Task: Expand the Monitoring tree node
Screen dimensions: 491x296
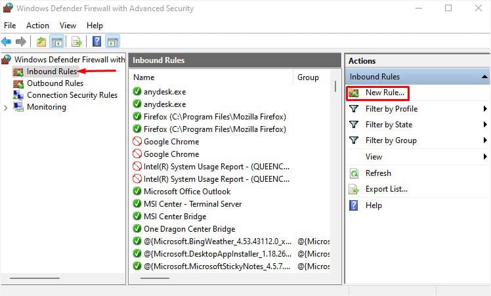Action: [x=6, y=108]
